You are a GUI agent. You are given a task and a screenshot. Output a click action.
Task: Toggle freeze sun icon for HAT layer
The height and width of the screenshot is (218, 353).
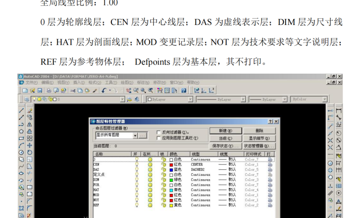tap(150, 190)
